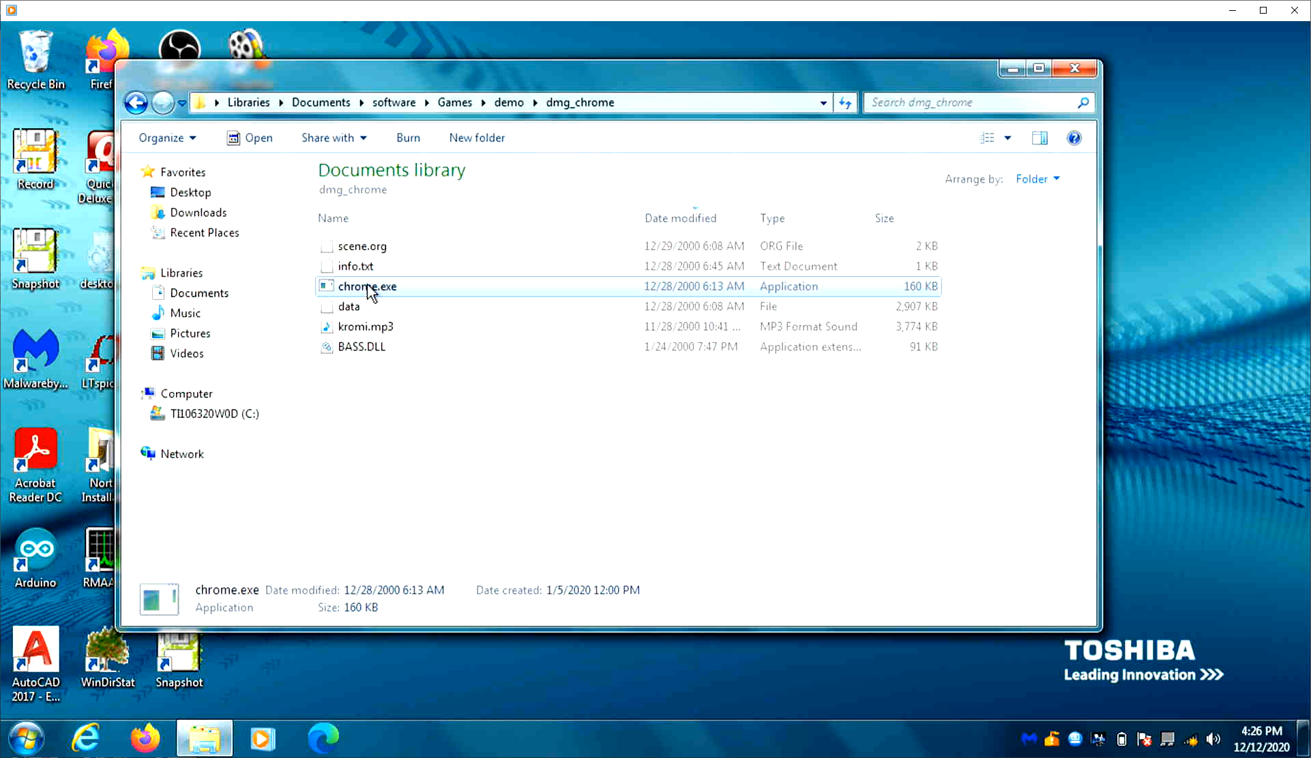Click New folder in the toolbar
The width and height of the screenshot is (1311, 758).
pos(477,138)
